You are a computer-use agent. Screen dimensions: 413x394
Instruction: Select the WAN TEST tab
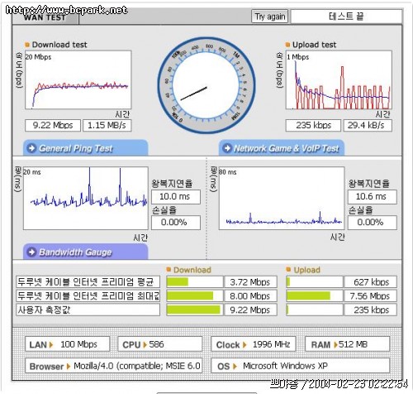pos(45,17)
